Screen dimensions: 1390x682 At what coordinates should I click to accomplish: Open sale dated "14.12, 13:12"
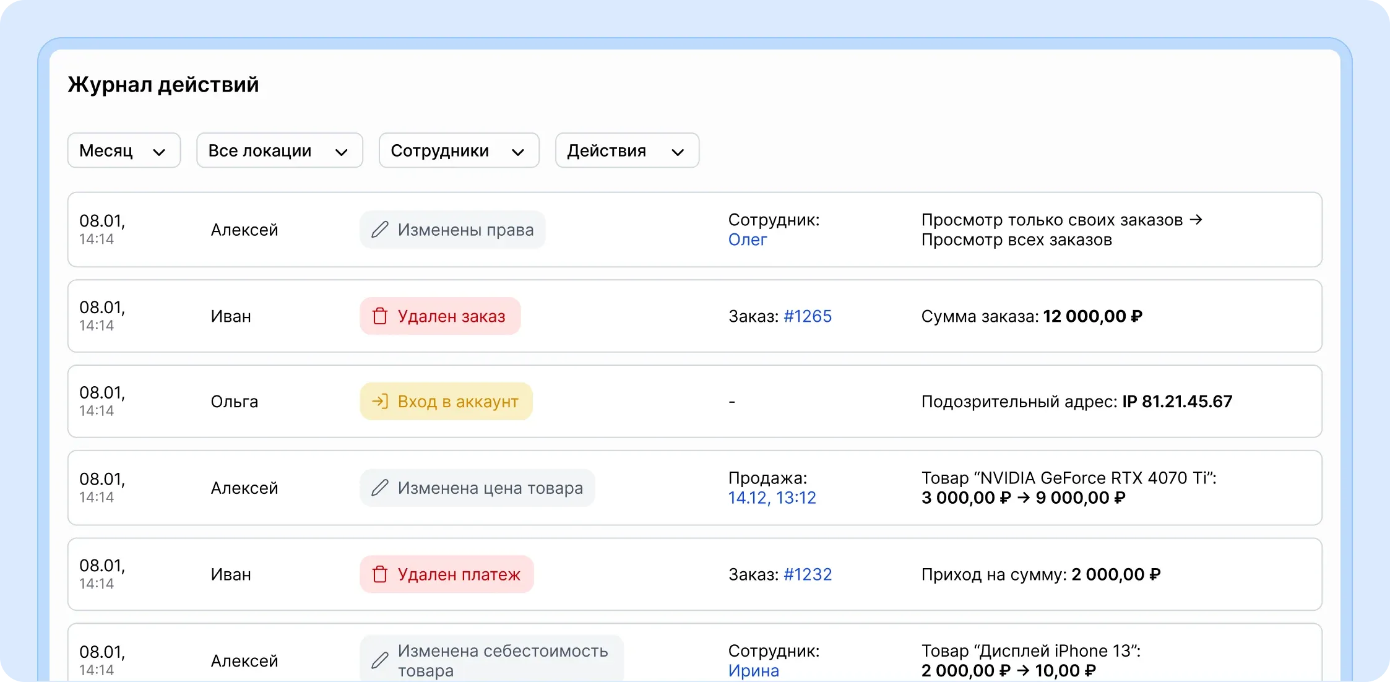click(x=772, y=498)
